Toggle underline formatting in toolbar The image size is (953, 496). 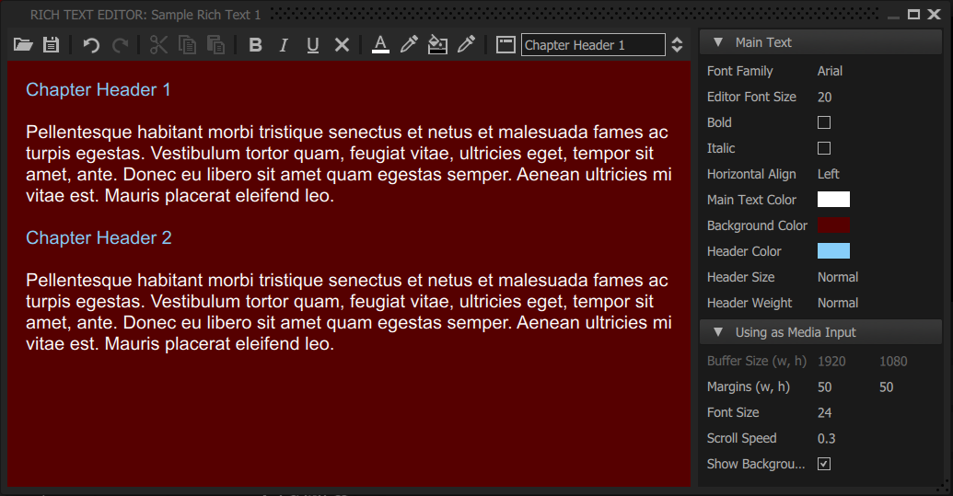point(313,45)
